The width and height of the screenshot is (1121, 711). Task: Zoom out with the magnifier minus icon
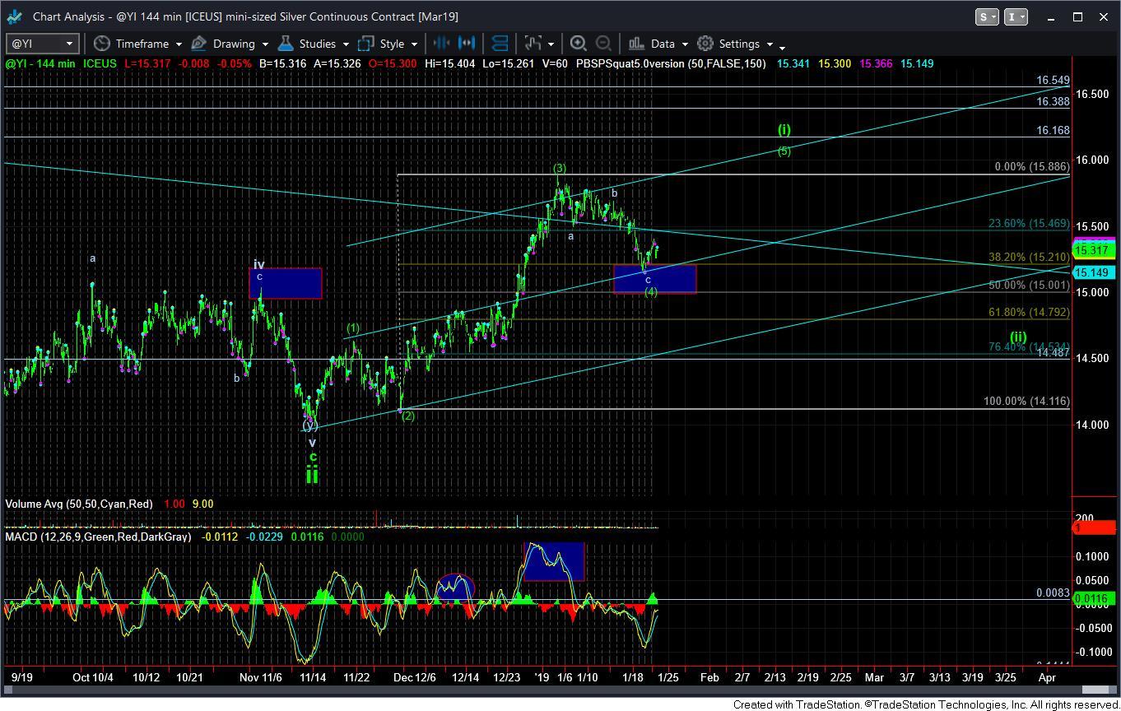pyautogui.click(x=603, y=44)
